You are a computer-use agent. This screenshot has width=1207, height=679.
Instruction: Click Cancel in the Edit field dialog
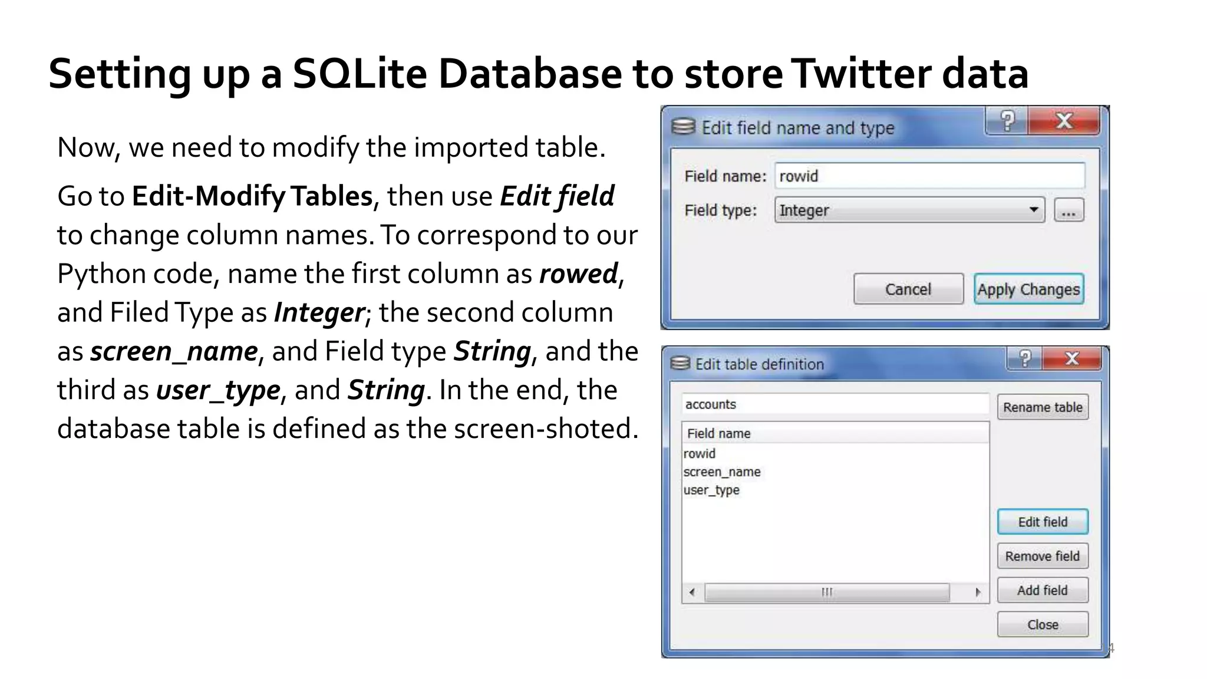point(908,289)
